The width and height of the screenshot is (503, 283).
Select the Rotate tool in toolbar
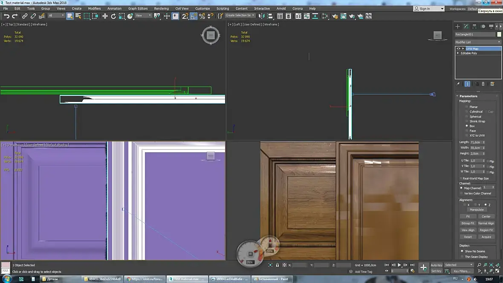pyautogui.click(x=113, y=16)
